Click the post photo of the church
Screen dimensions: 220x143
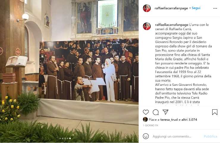point(69,71)
